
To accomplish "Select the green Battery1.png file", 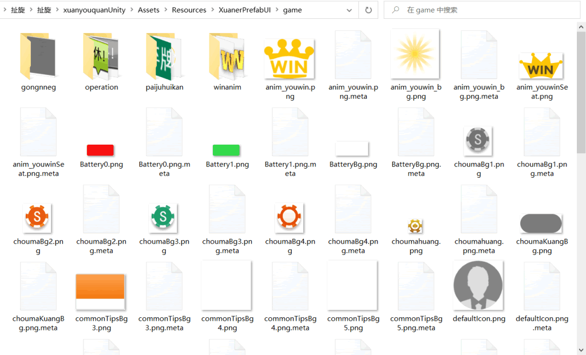I will [x=227, y=150].
